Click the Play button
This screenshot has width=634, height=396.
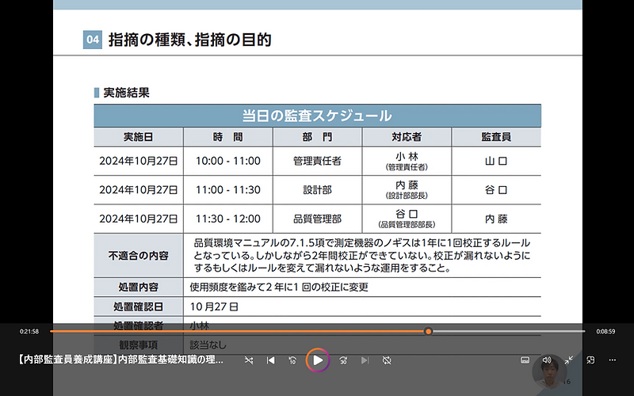pos(318,360)
